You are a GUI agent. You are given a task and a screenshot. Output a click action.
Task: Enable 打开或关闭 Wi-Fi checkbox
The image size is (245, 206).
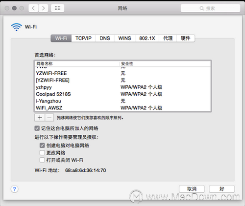(42, 160)
